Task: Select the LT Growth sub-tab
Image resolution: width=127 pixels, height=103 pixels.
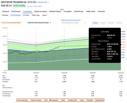Action: coord(26,15)
